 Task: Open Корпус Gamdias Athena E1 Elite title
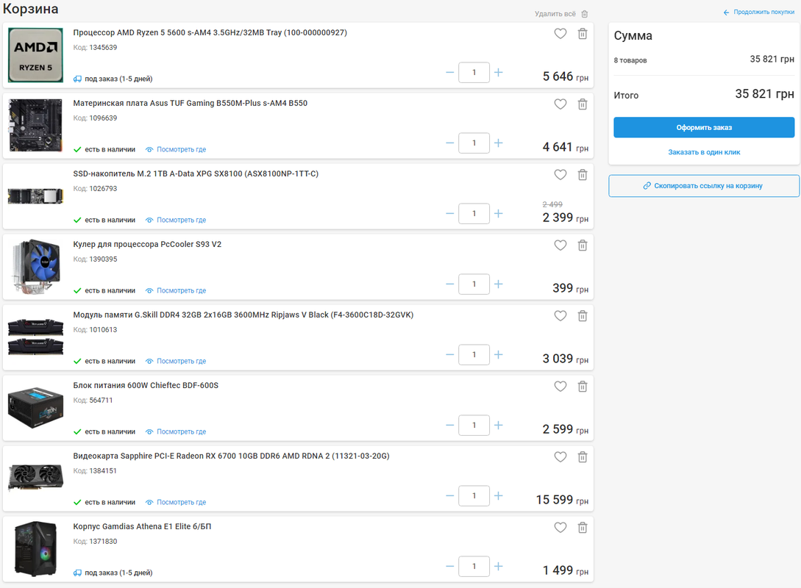click(x=142, y=526)
